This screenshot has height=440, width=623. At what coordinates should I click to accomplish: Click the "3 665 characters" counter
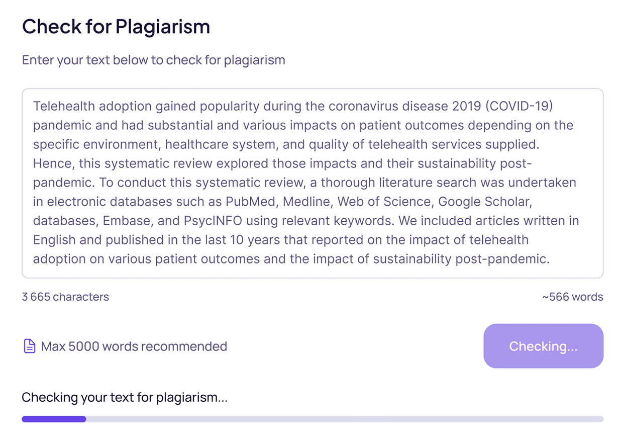pos(65,297)
